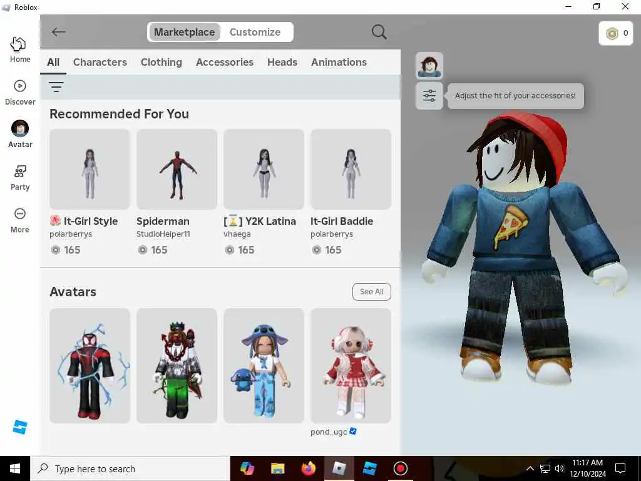The width and height of the screenshot is (641, 481).
Task: Click the Robux balance icon
Action: pos(612,33)
